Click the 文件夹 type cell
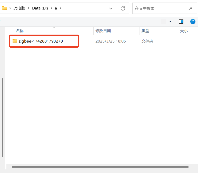198x173 pixels. [147, 41]
